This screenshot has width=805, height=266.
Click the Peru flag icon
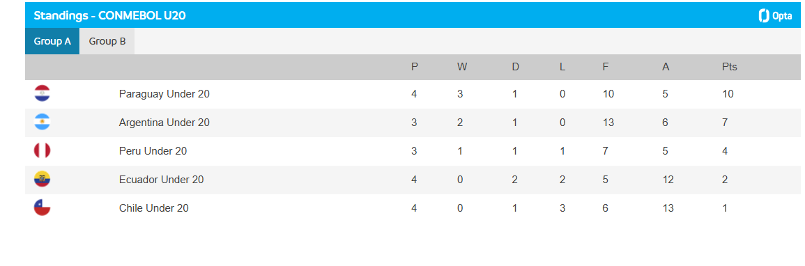pyautogui.click(x=42, y=150)
